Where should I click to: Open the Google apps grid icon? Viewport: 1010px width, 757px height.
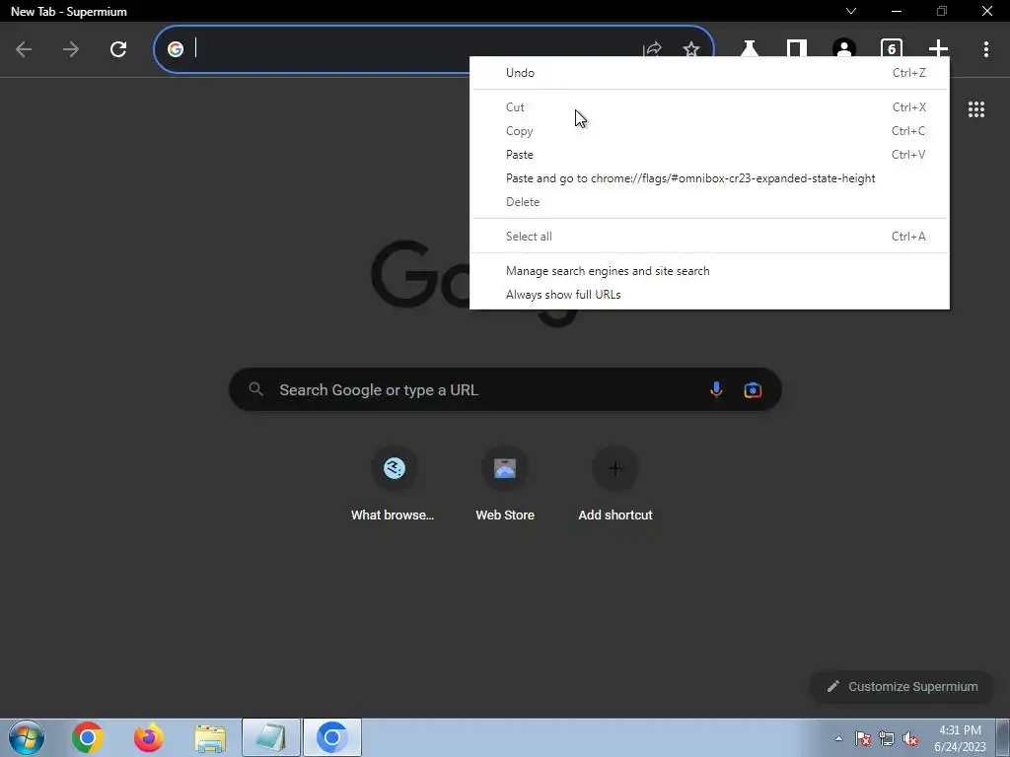(976, 109)
